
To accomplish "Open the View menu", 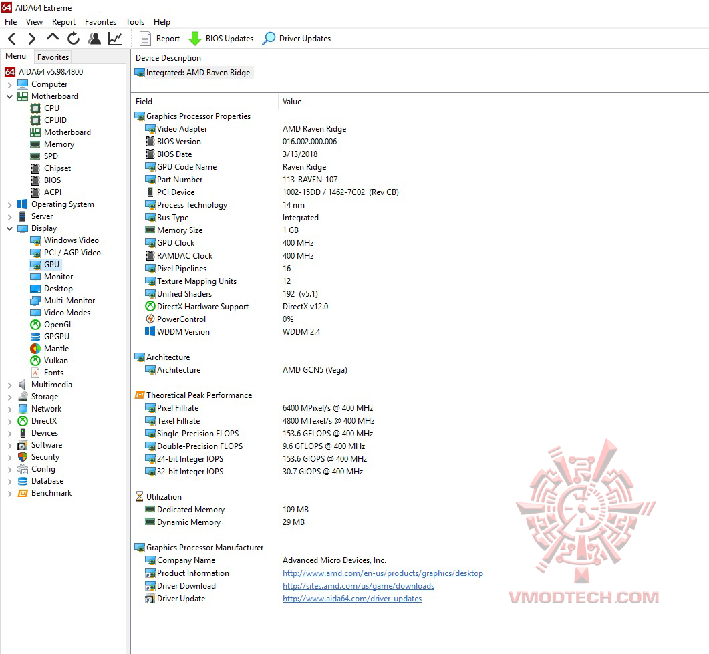I will [x=34, y=21].
